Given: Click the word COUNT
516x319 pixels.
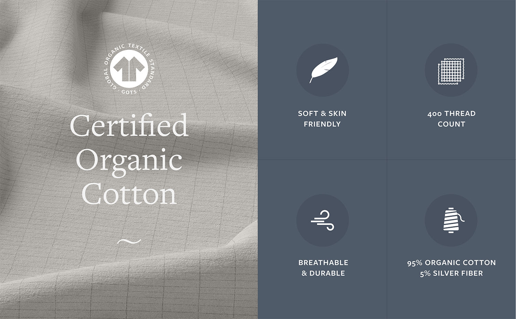Looking at the screenshot, I should (x=451, y=124).
